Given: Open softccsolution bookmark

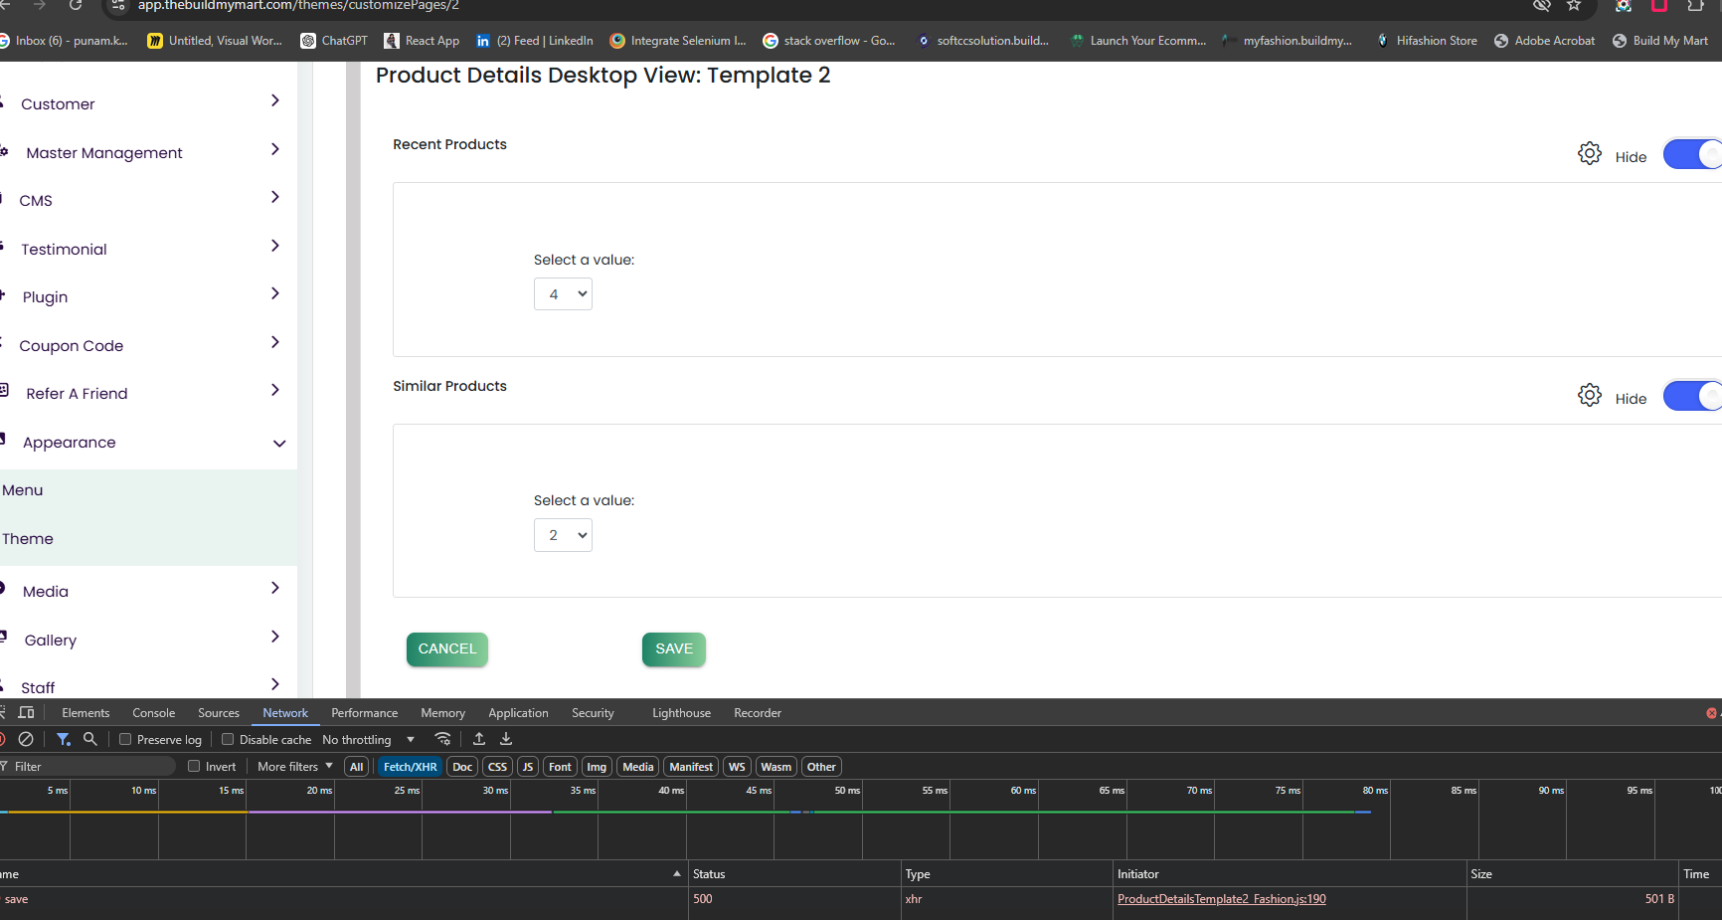Looking at the screenshot, I should tap(982, 41).
